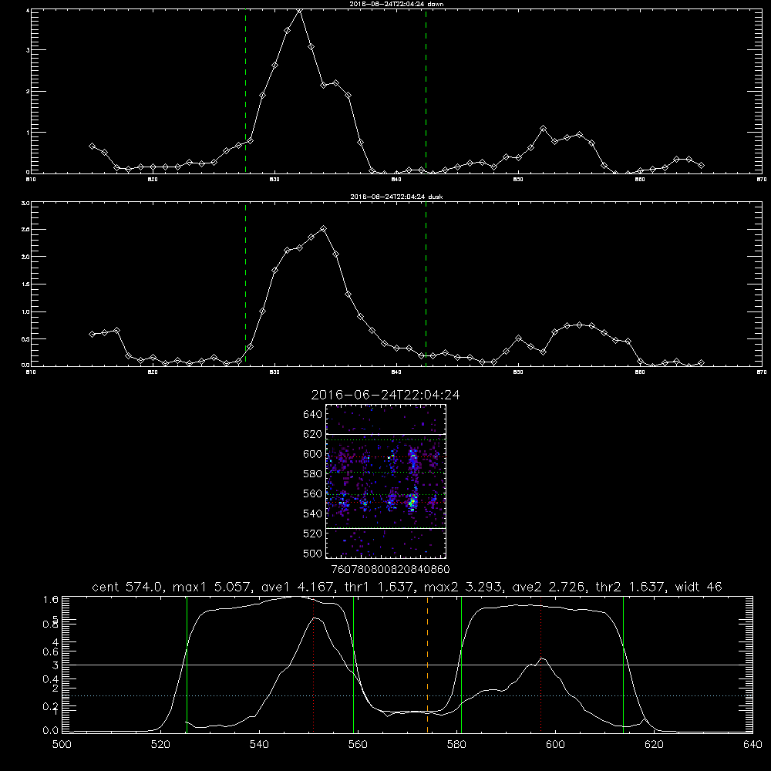771x771 pixels.
Task: Click the white horizontal line at 620 in spectral image
Action: point(385,435)
